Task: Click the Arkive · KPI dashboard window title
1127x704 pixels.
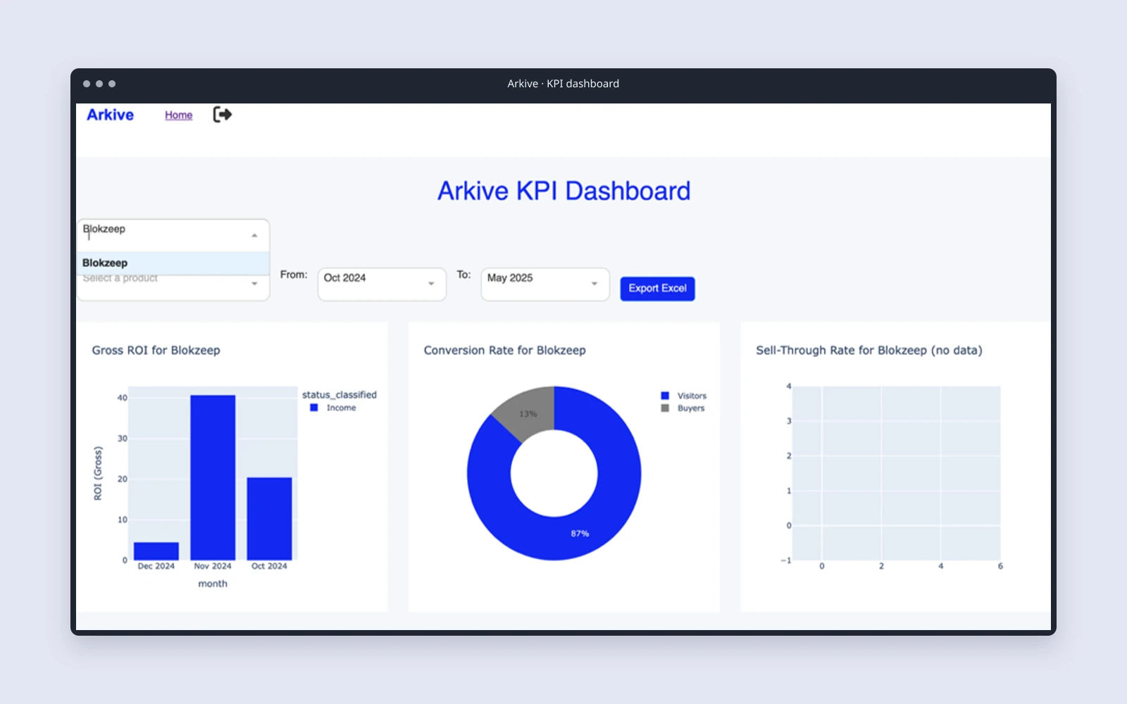Action: 563,84
